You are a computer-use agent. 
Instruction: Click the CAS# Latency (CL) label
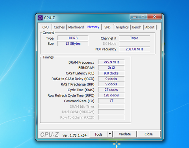80,73
